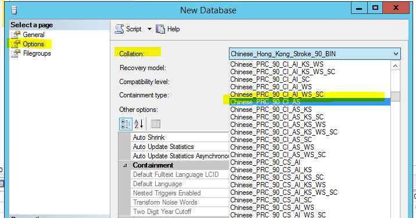
Task: Select Chinese_PRC_90_CS_AI_KS_SC
Action: (x=310, y=177)
